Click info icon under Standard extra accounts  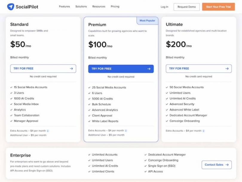pyautogui.click(x=48, y=131)
